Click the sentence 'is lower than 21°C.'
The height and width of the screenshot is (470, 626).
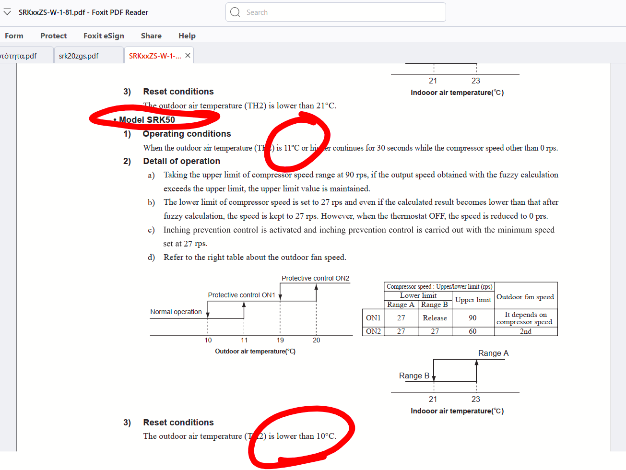click(x=303, y=106)
